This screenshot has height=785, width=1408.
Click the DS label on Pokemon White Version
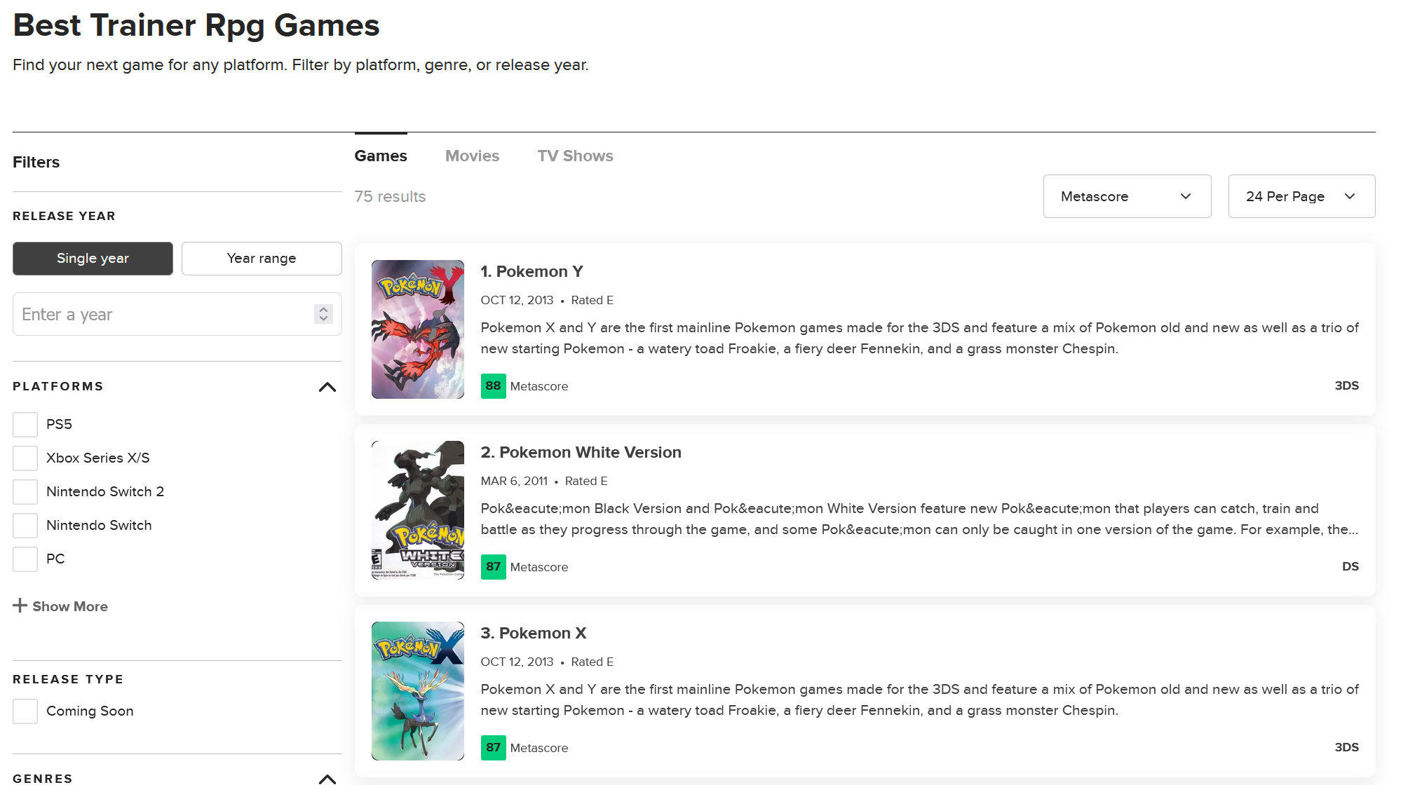[1351, 566]
